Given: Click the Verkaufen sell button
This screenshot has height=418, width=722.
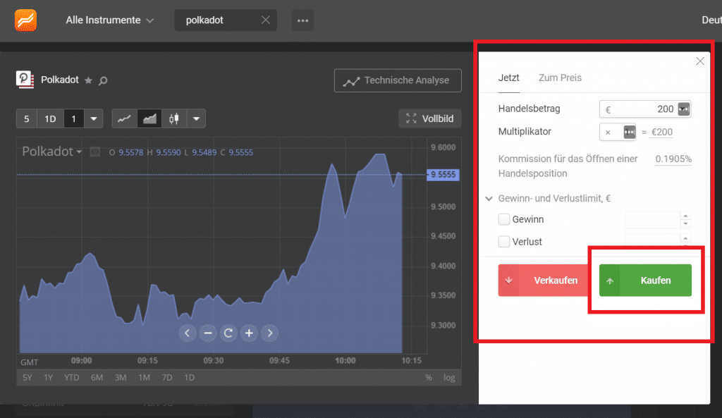Looking at the screenshot, I should 544,281.
